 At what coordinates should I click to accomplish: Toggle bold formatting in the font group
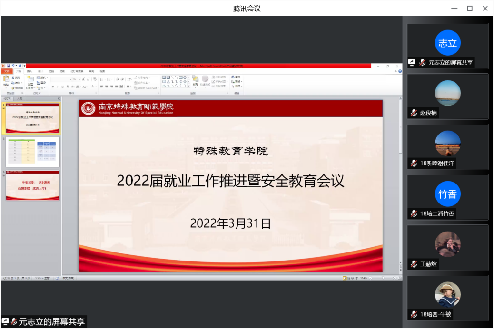coord(53,87)
